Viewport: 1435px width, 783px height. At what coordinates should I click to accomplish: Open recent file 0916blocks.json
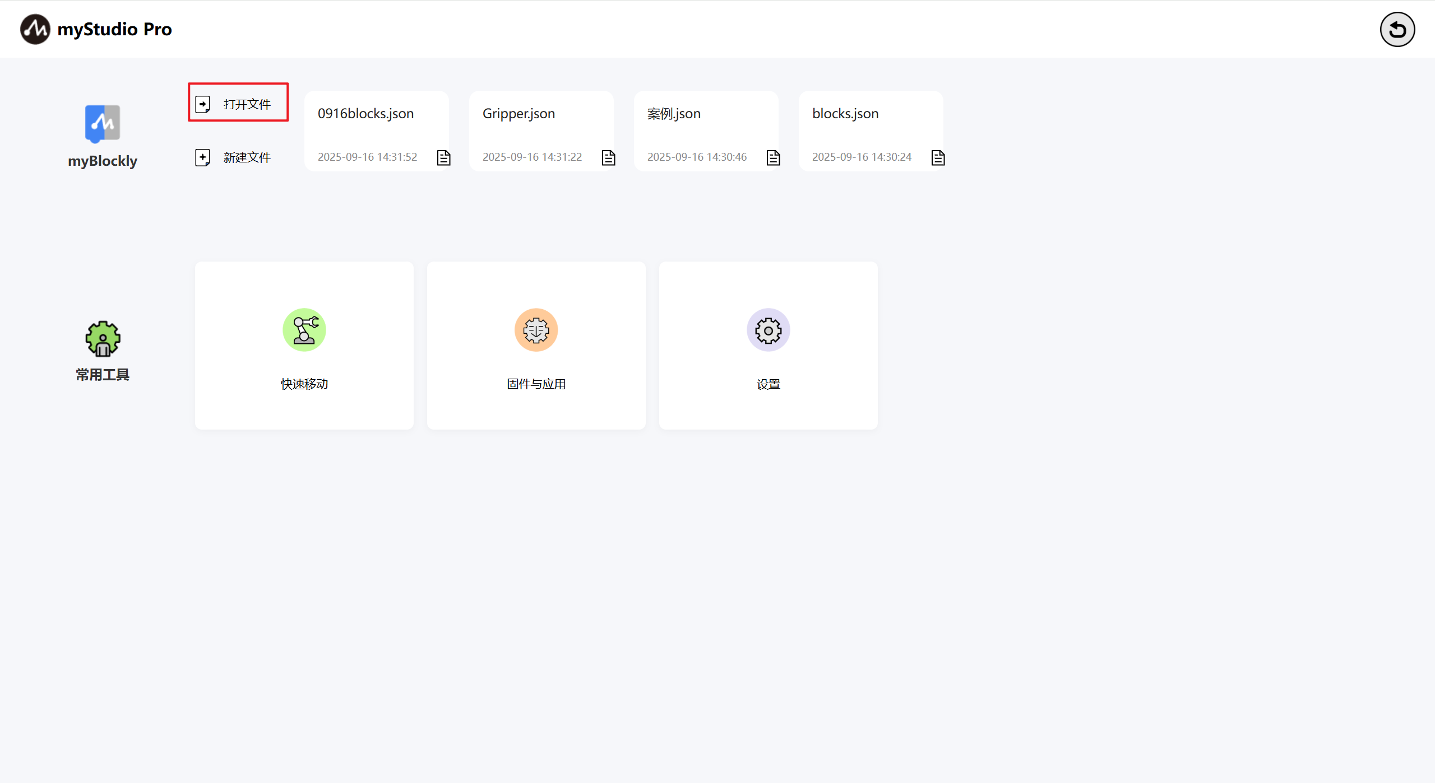pyautogui.click(x=365, y=114)
